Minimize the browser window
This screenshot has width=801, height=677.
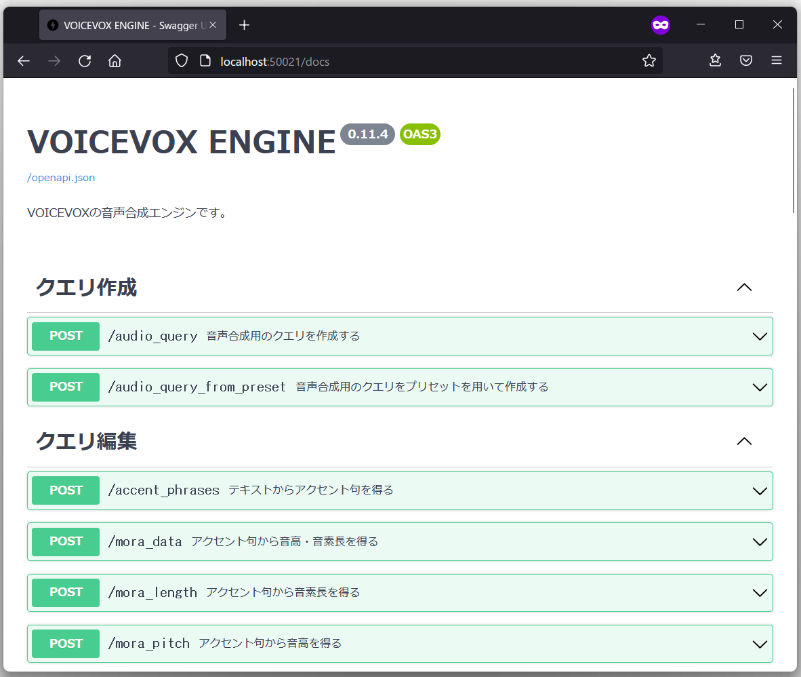[x=701, y=24]
